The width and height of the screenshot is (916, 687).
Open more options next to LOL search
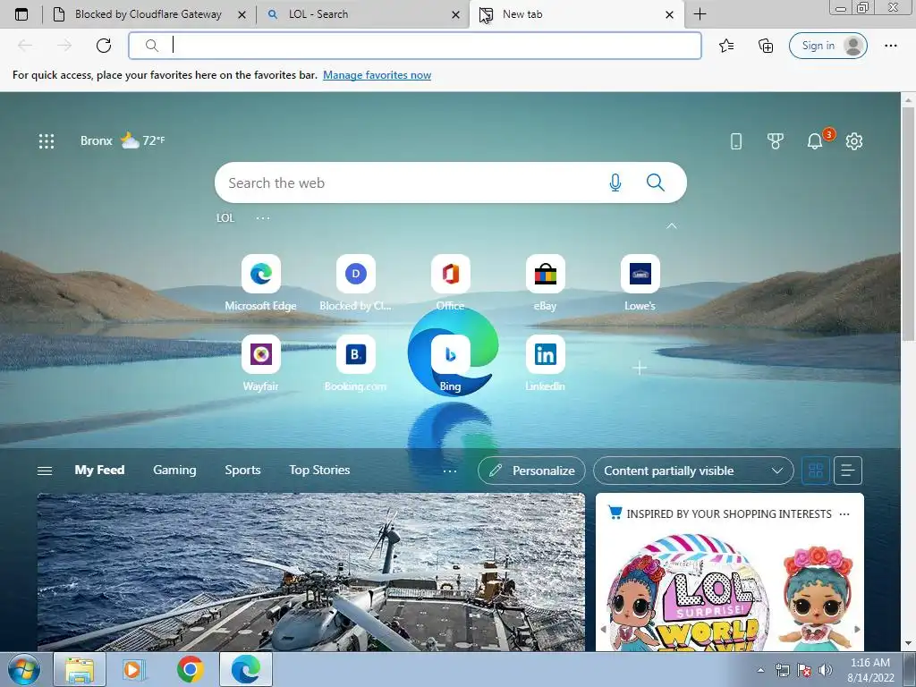[x=263, y=218]
